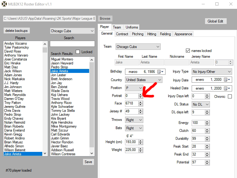
Task: Click the Face value field 6718
Action: click(x=132, y=103)
